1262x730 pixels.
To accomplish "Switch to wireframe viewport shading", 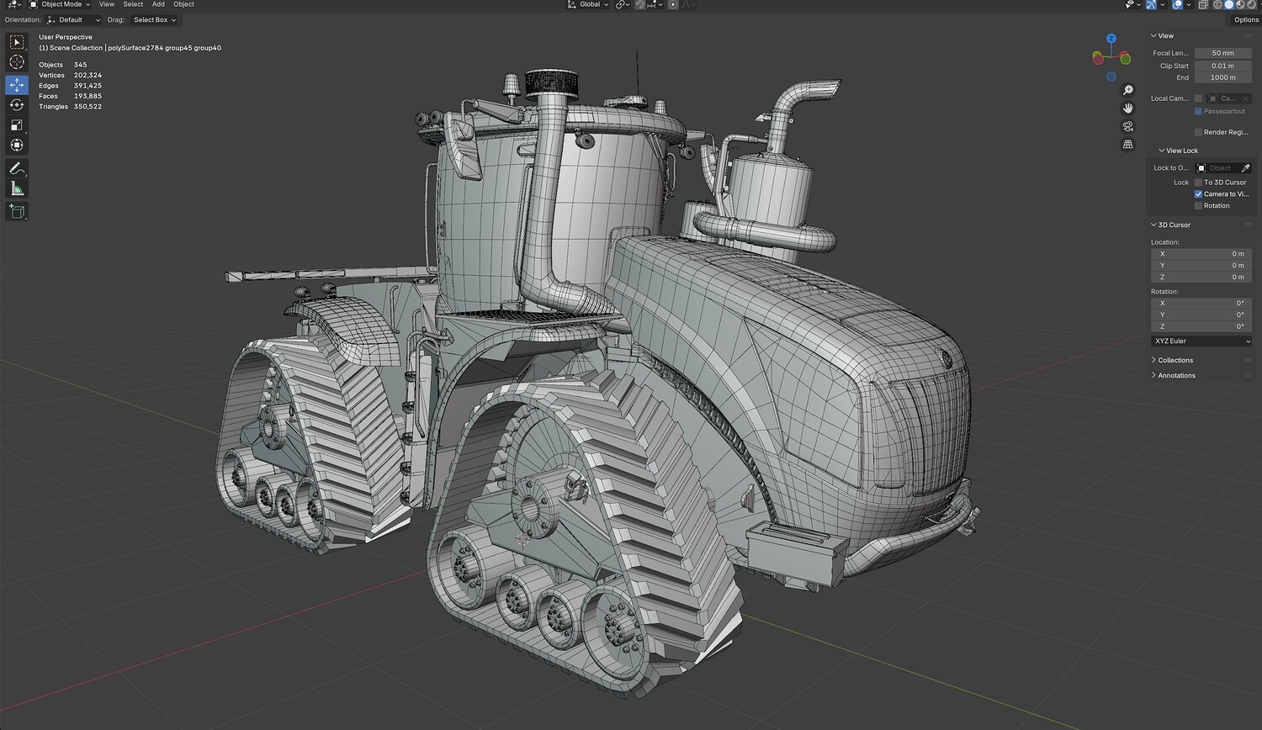I will (x=1217, y=4).
